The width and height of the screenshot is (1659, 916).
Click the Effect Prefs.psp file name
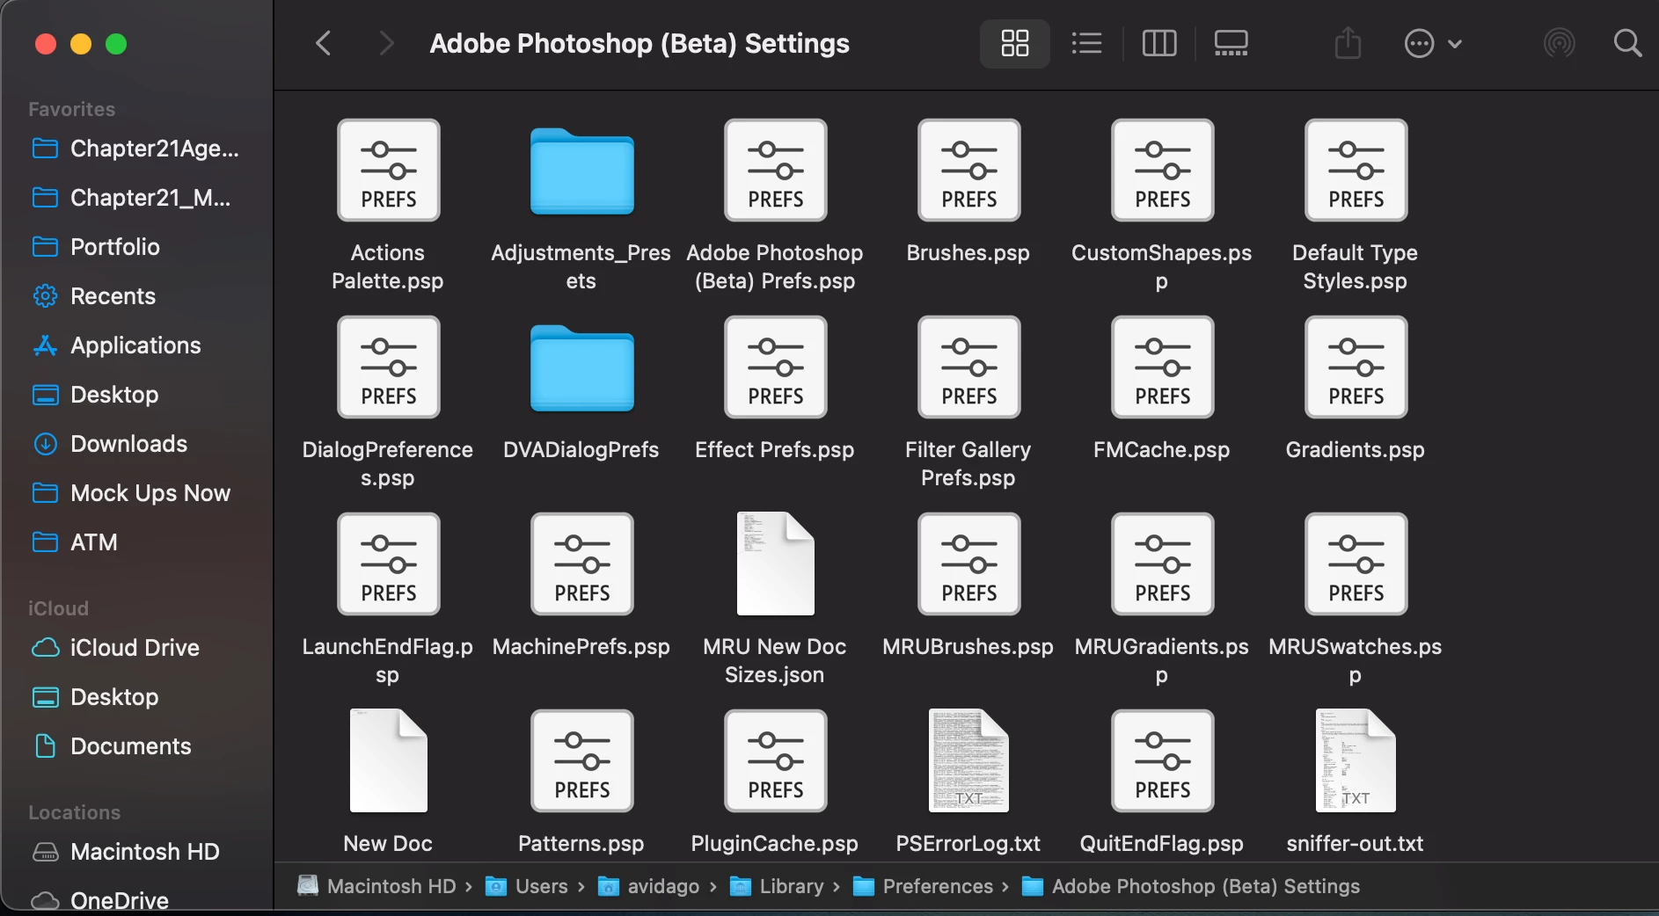pos(775,449)
